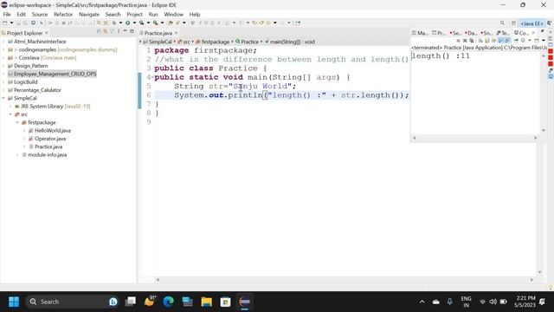
Task: Select Operator.java in the tree
Action: (x=50, y=139)
